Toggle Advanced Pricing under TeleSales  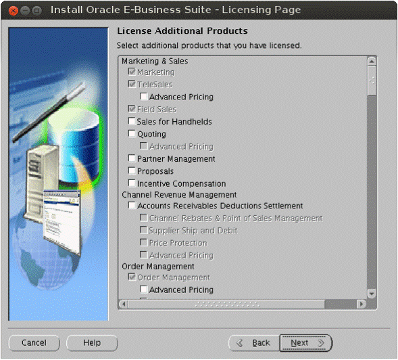144,96
